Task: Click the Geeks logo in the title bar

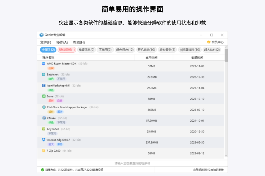Action: click(x=41, y=35)
